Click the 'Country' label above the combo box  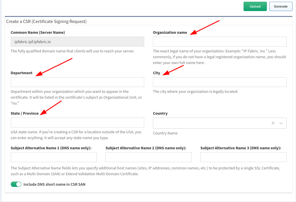(x=160, y=113)
